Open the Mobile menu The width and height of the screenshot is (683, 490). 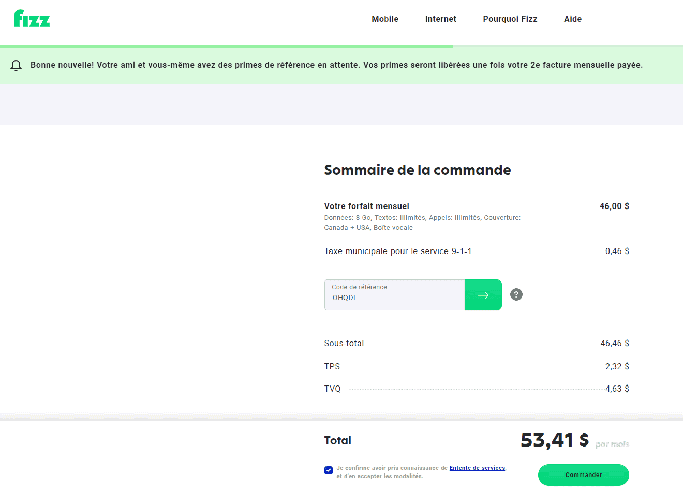coord(385,19)
